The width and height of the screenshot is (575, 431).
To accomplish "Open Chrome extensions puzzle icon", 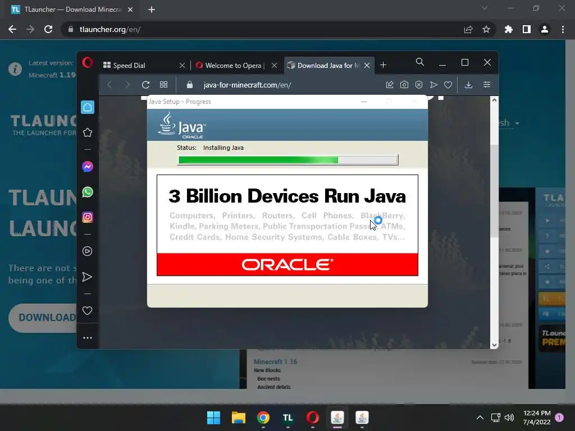I will point(508,29).
